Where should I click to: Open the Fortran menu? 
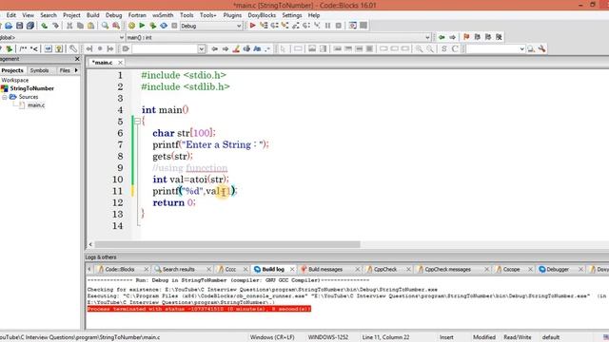(x=137, y=15)
